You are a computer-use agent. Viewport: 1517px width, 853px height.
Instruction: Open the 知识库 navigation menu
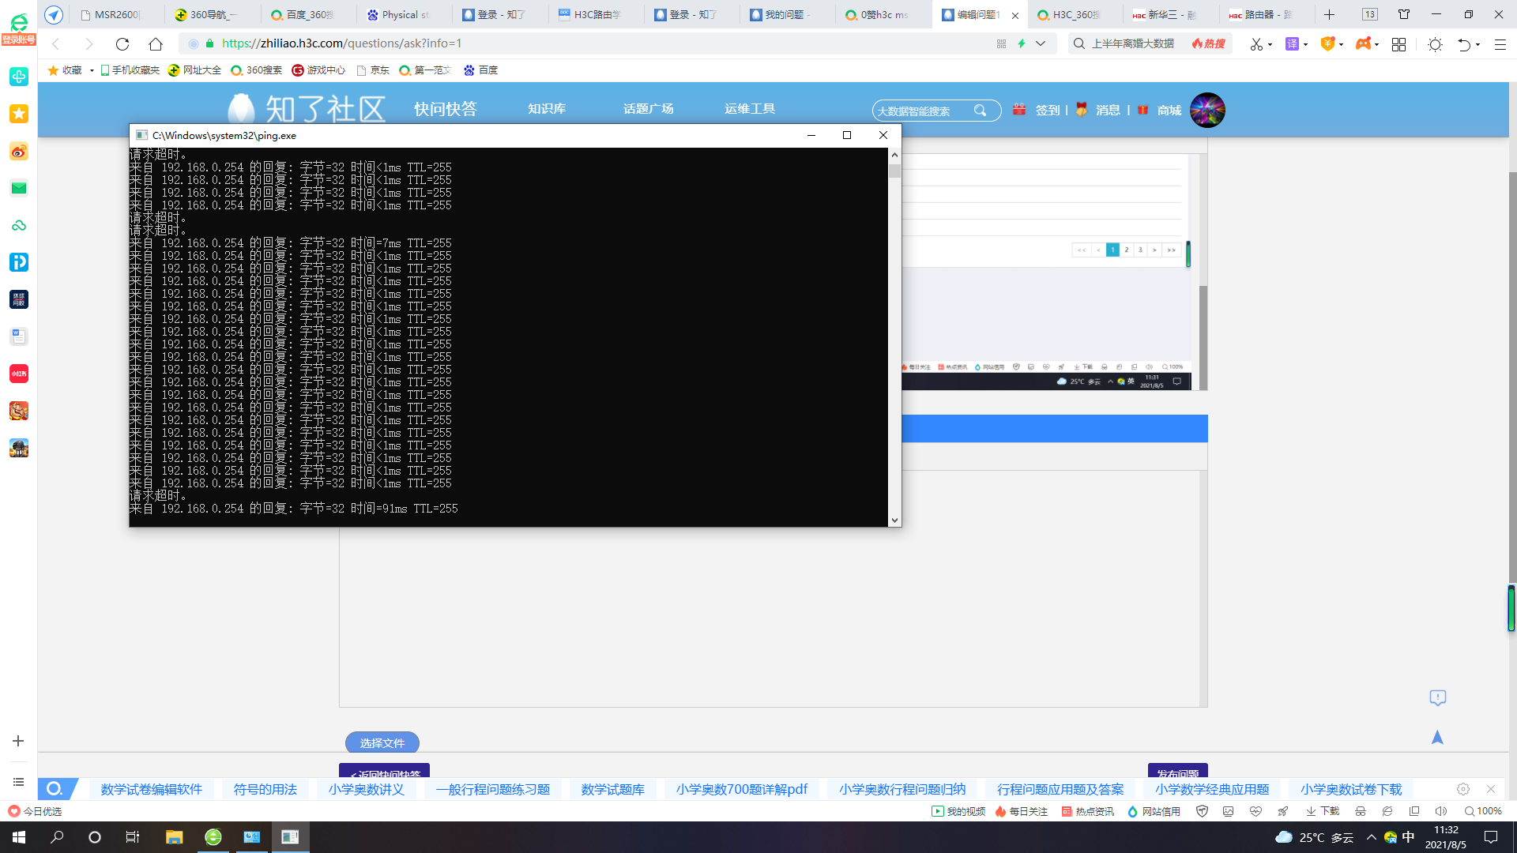pos(547,108)
